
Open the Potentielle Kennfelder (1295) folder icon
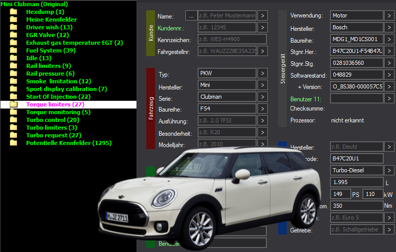(13, 143)
